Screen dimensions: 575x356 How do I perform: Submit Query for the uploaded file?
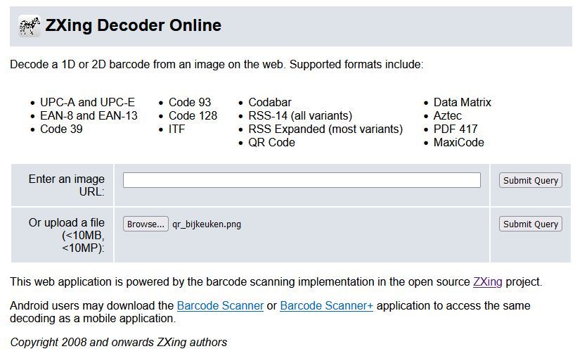tap(530, 224)
